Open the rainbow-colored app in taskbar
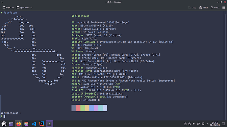This screenshot has height=127, width=227. (x=26, y=124)
